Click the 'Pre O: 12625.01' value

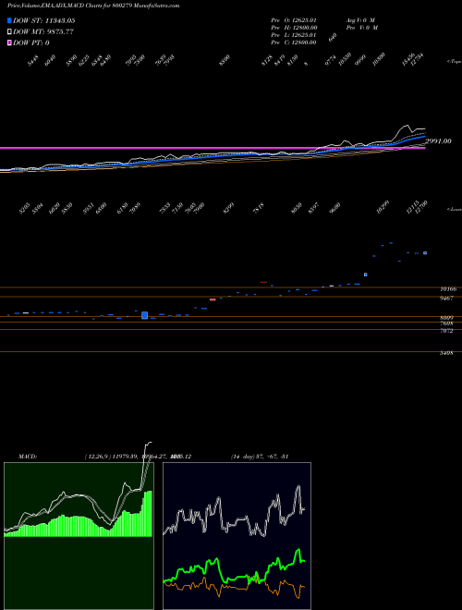coord(295,20)
